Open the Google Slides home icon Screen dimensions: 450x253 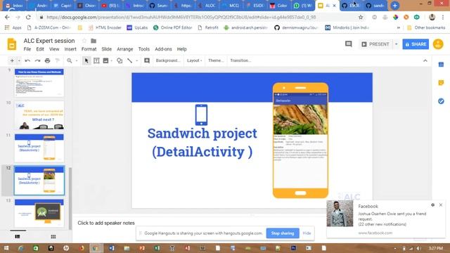click(x=12, y=44)
